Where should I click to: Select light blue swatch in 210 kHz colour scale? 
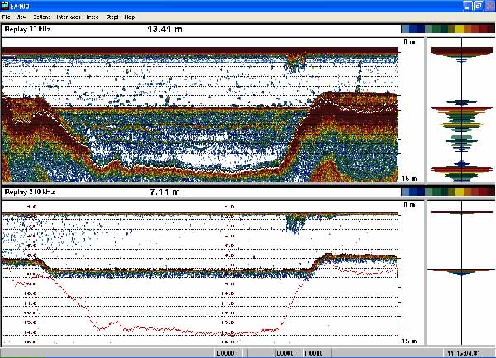tap(405, 192)
